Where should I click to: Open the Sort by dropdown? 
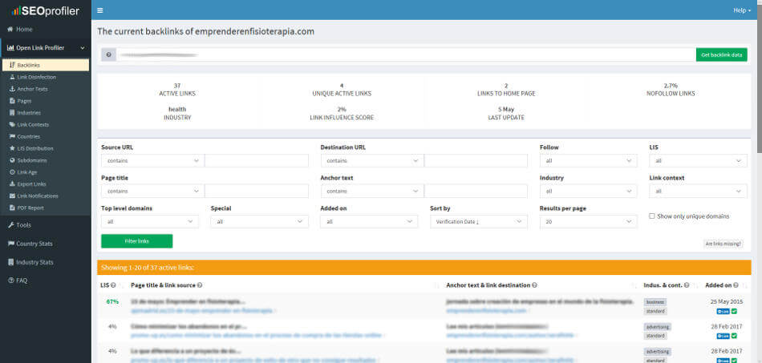(479, 222)
